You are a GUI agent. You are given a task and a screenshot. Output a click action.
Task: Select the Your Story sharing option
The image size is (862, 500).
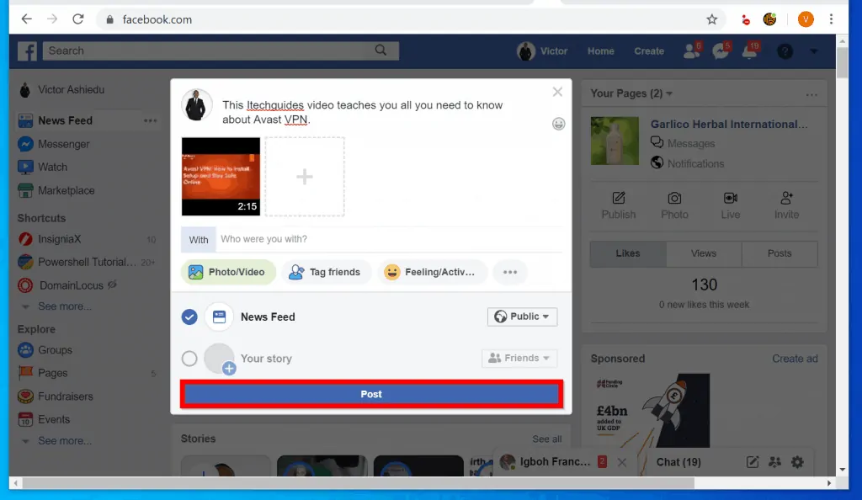pos(266,358)
